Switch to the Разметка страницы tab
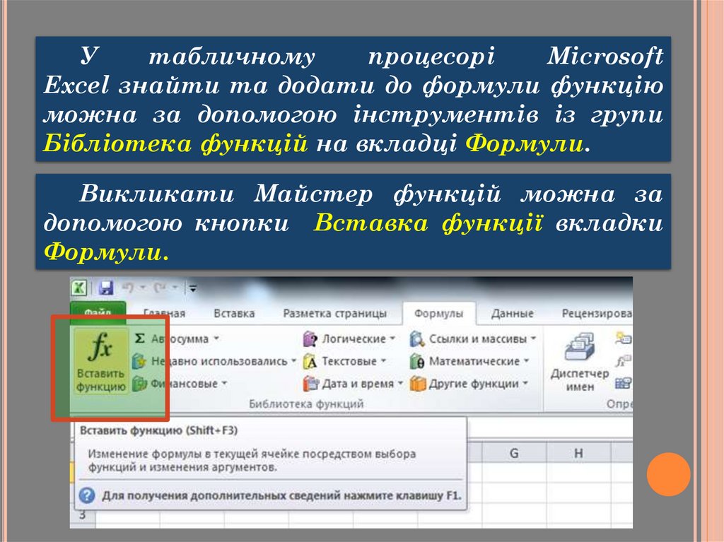 click(x=334, y=314)
